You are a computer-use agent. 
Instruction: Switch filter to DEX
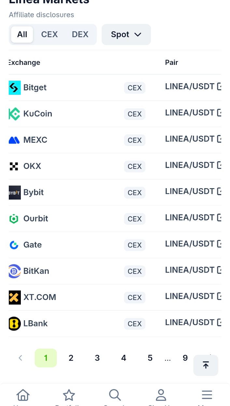[80, 35]
